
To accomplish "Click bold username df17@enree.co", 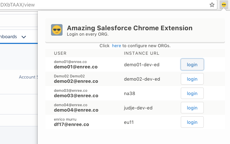I will (x=72, y=125).
